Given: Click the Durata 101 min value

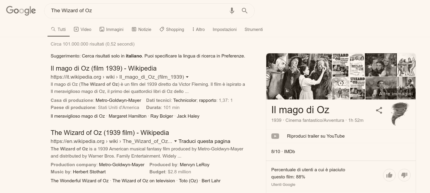Looking at the screenshot, I should [x=171, y=108].
